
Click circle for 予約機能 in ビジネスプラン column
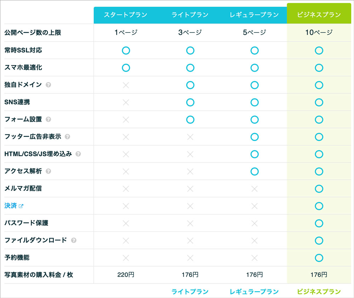(319, 258)
